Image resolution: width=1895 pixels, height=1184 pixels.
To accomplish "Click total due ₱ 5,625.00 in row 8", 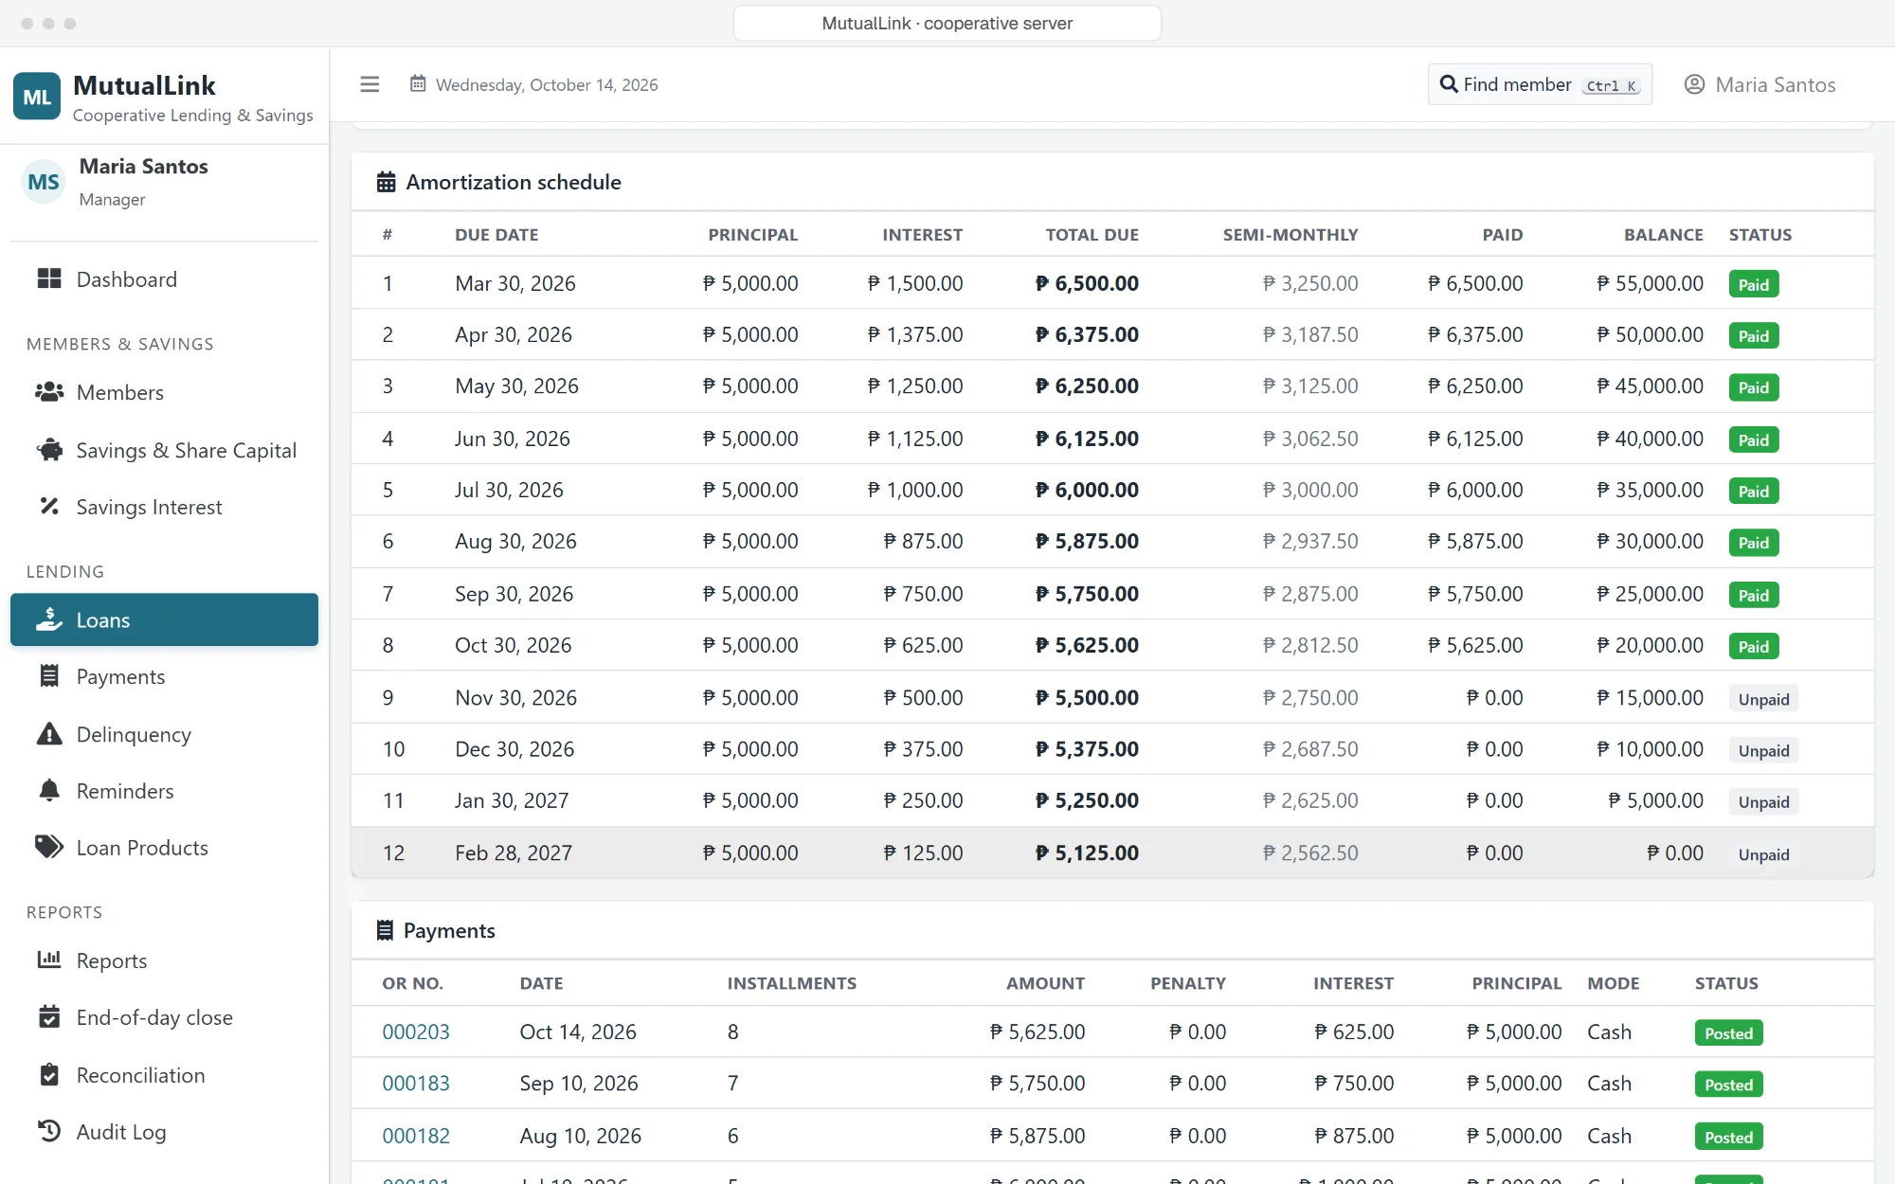I will pyautogui.click(x=1087, y=645).
